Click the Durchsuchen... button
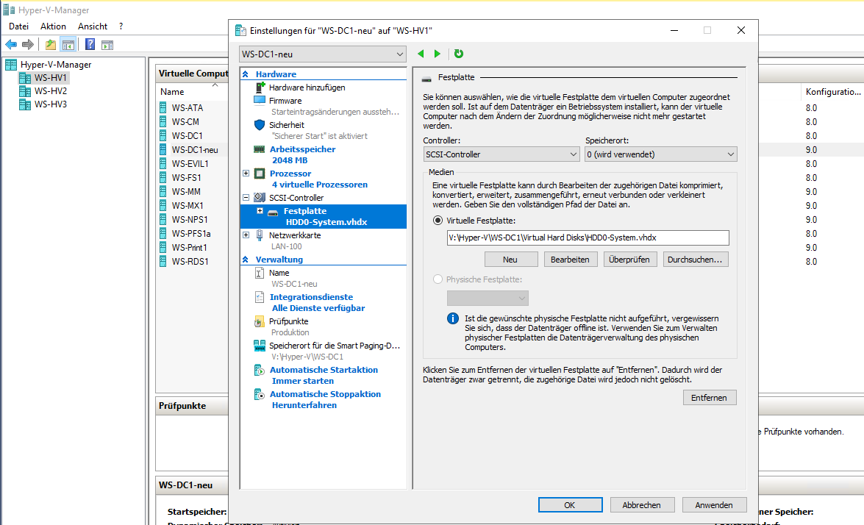864x525 pixels. (696, 260)
